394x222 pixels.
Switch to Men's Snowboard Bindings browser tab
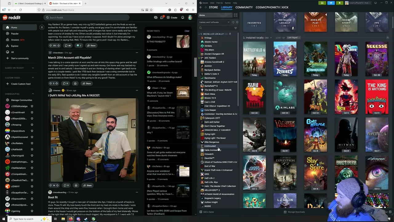29,3
